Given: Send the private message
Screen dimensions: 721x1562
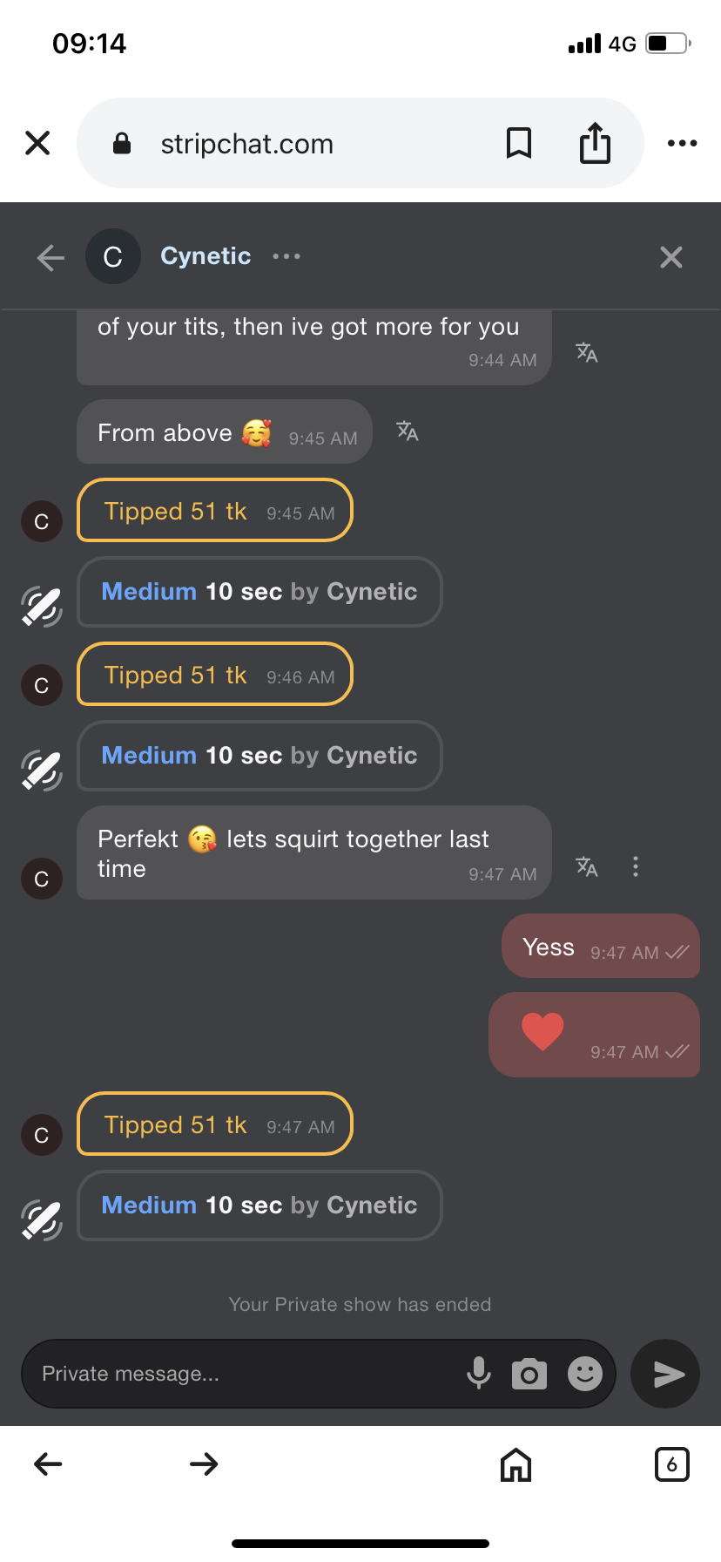Looking at the screenshot, I should 667,1374.
